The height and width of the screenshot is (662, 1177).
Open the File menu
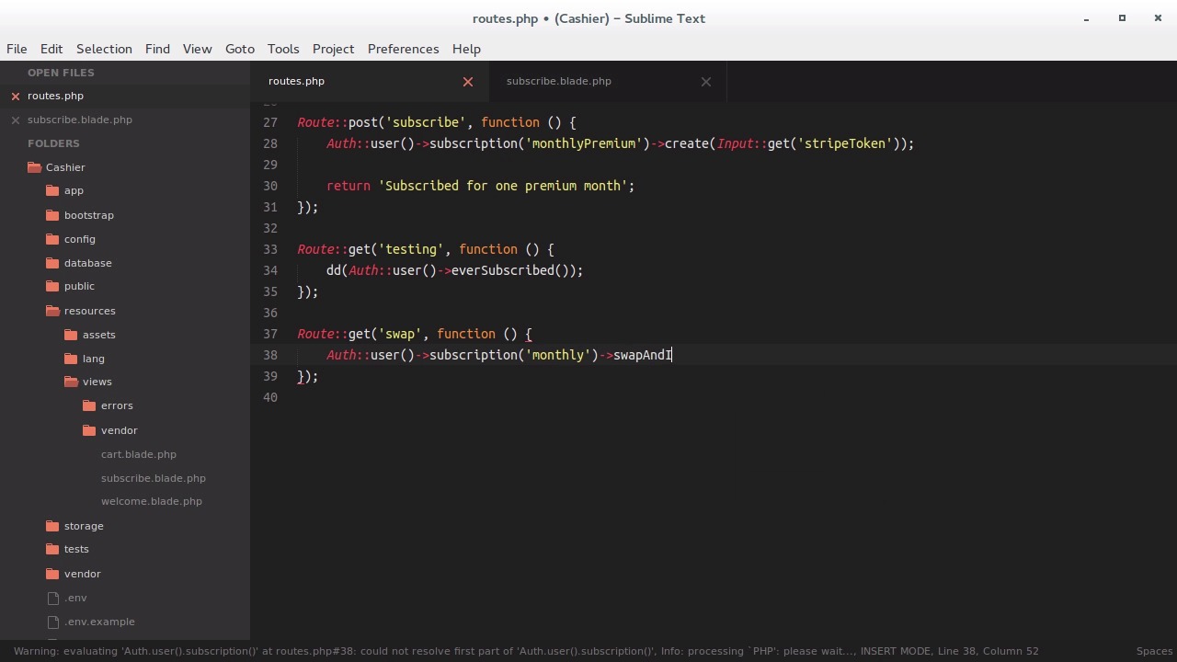coord(17,49)
